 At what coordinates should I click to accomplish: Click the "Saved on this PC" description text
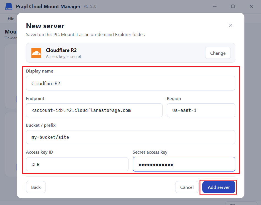[x=85, y=35]
